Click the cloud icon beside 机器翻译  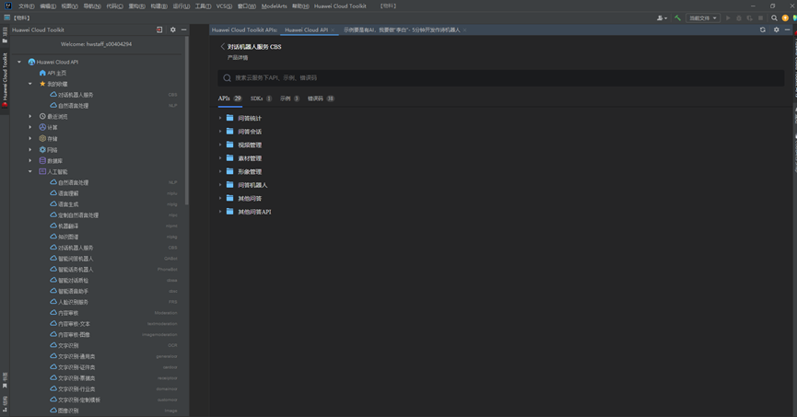click(x=53, y=226)
